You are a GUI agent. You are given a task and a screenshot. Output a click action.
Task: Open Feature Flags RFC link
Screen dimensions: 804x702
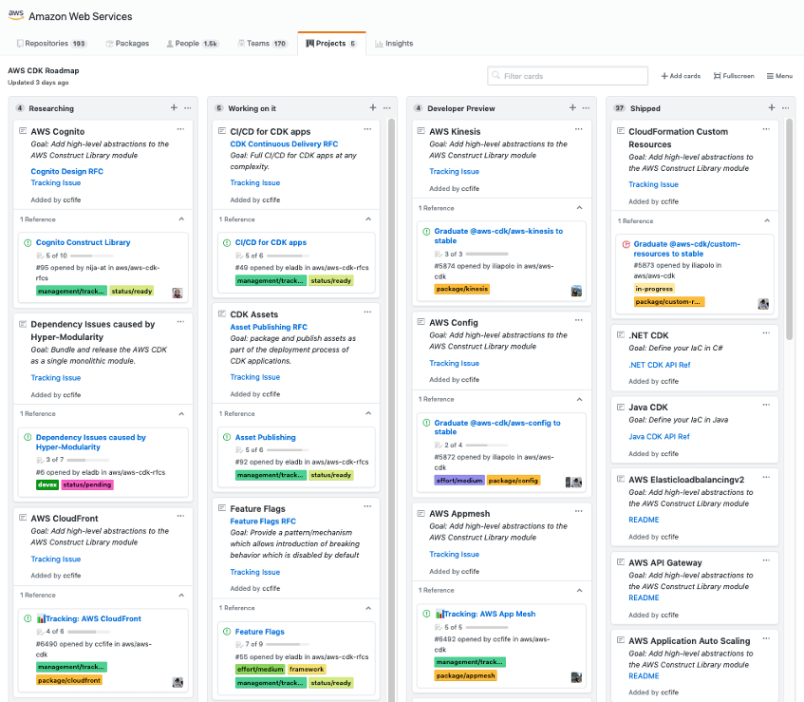click(x=263, y=521)
